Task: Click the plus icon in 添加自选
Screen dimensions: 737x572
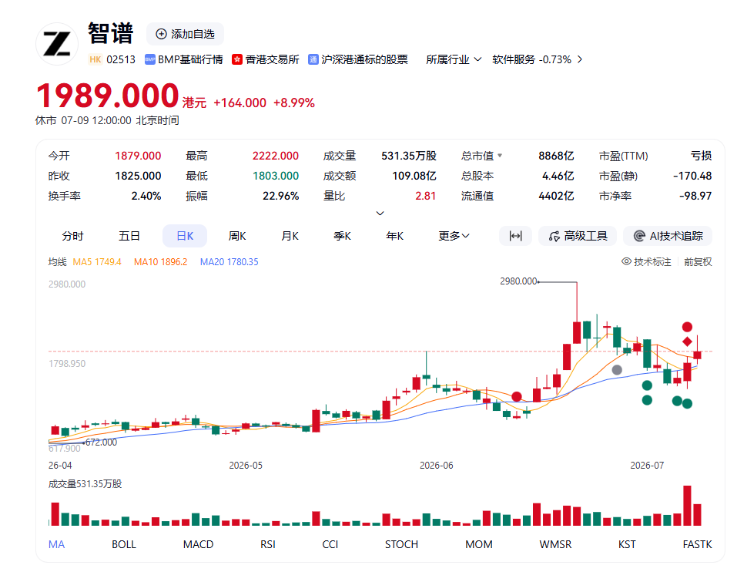Action: [161, 34]
